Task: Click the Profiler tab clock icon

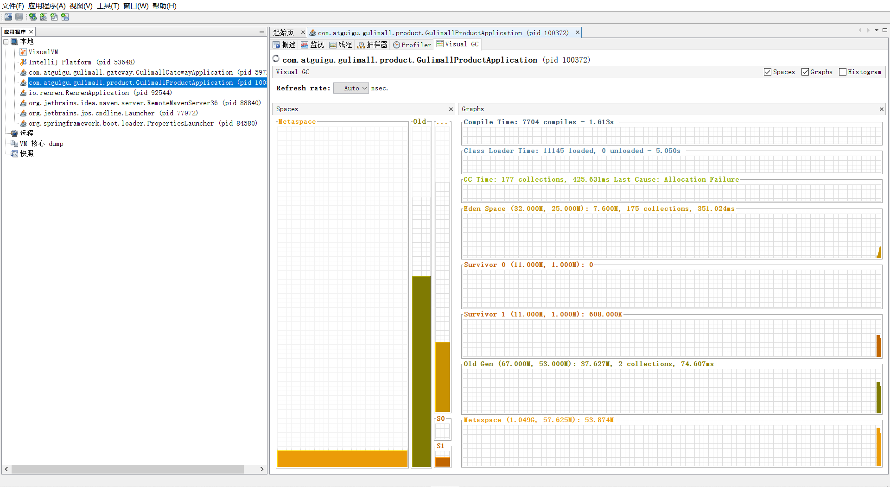Action: (x=396, y=45)
